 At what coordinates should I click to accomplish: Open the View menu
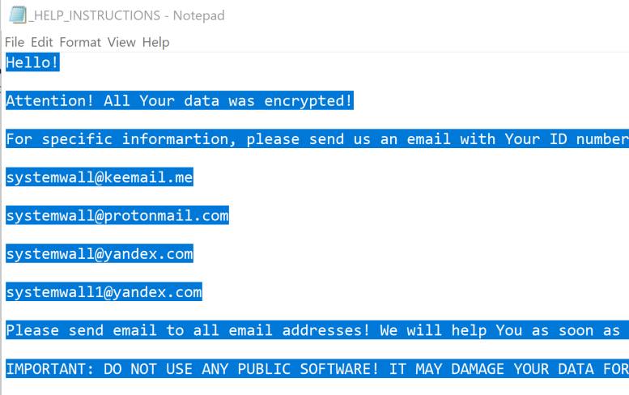121,42
